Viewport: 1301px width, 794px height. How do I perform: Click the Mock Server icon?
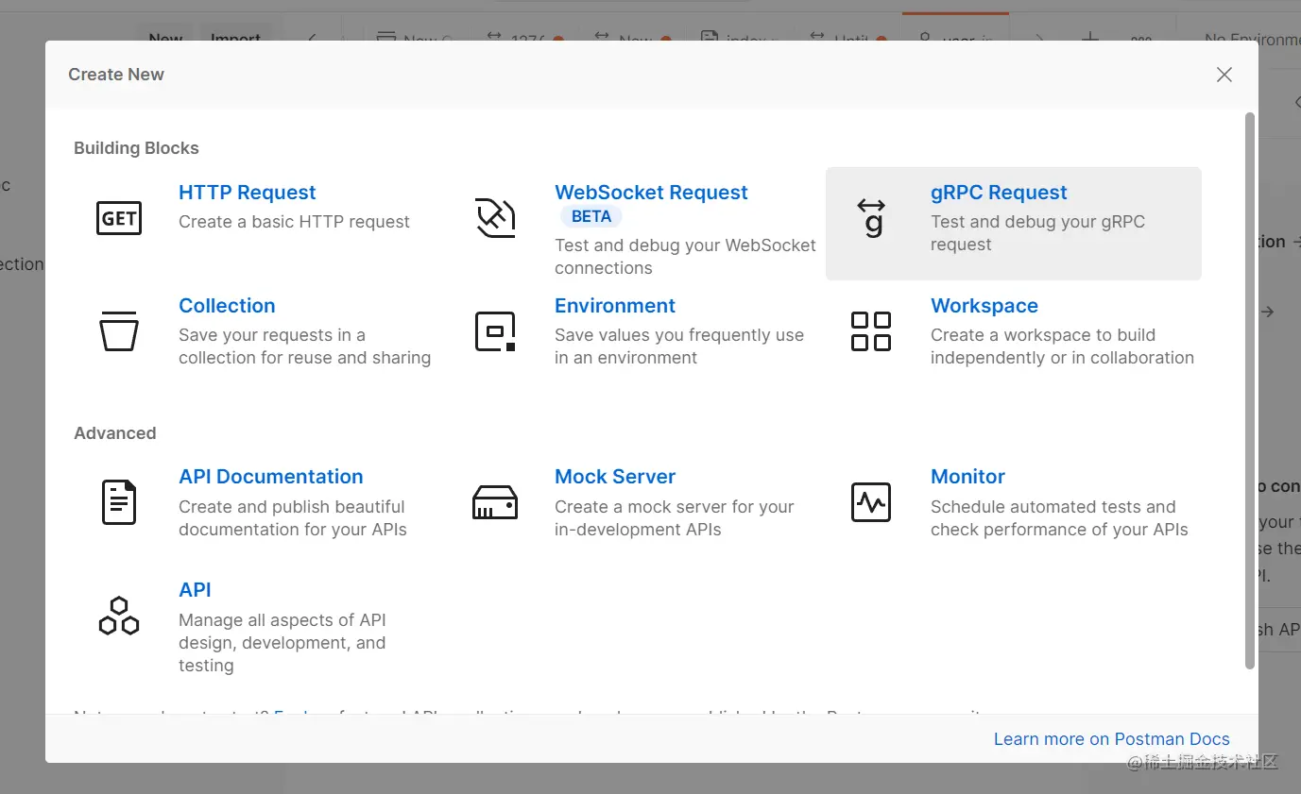point(495,502)
